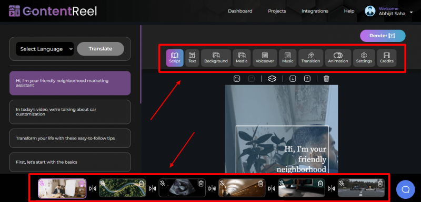Select 'First, let's start with the basics' slide
The width and height of the screenshot is (421, 202).
tap(70, 162)
